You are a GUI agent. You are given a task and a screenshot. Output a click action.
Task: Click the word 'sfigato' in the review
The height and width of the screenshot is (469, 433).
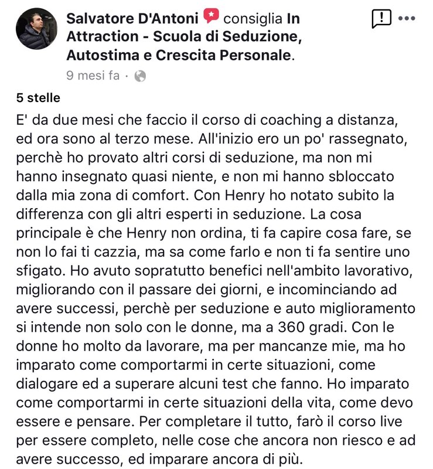pyautogui.click(x=41, y=271)
